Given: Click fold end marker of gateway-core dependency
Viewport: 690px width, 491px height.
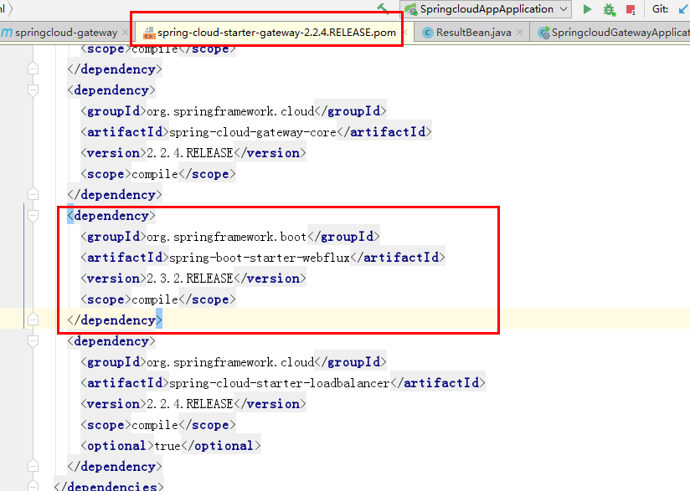Looking at the screenshot, I should coord(33,194).
